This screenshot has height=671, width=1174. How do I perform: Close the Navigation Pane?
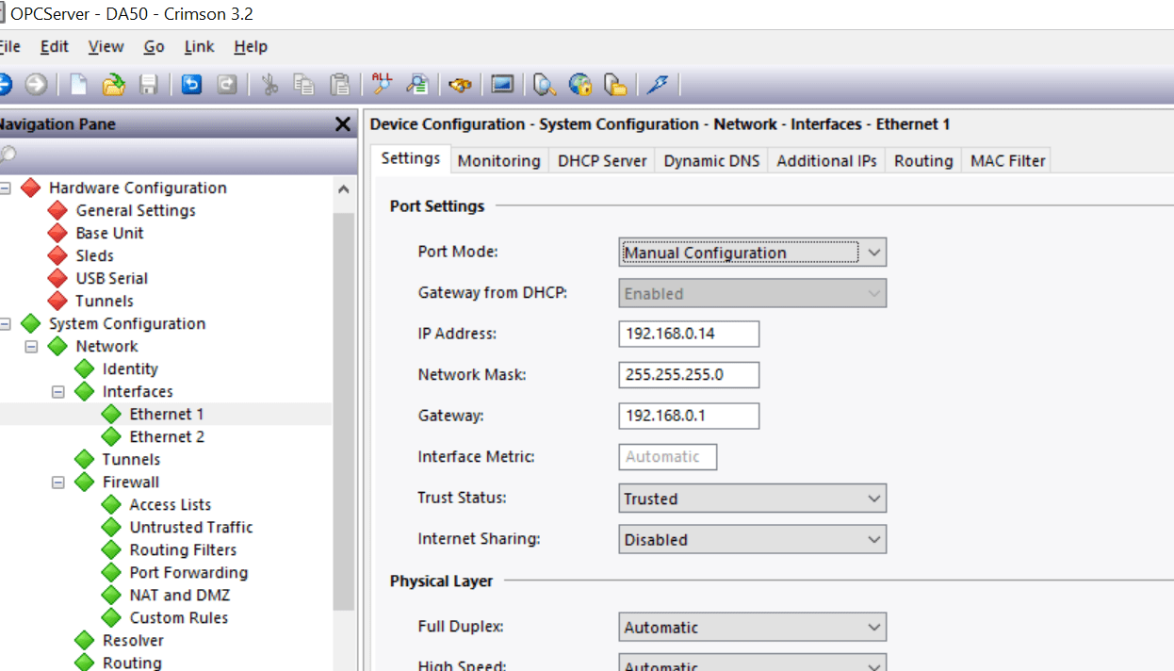click(343, 124)
